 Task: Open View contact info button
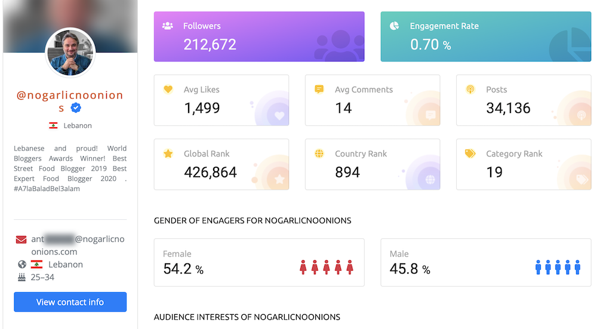70,302
